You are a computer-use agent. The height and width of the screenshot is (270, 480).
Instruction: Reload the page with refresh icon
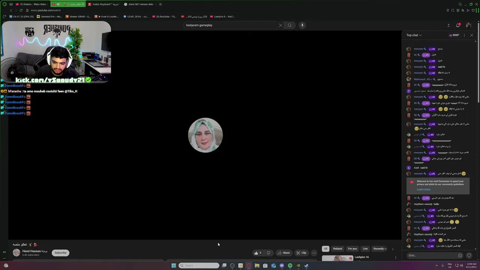[21, 10]
